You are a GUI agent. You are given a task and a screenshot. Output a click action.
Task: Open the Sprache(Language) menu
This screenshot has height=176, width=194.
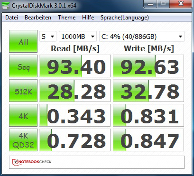pyautogui.click(x=125, y=18)
